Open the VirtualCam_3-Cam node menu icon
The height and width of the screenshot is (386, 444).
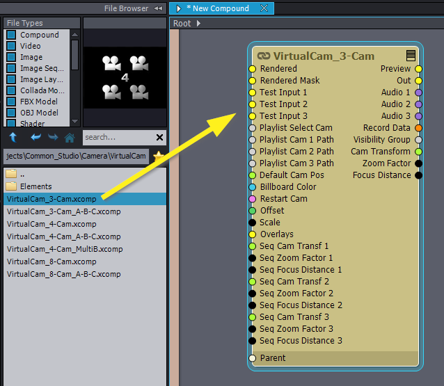411,56
